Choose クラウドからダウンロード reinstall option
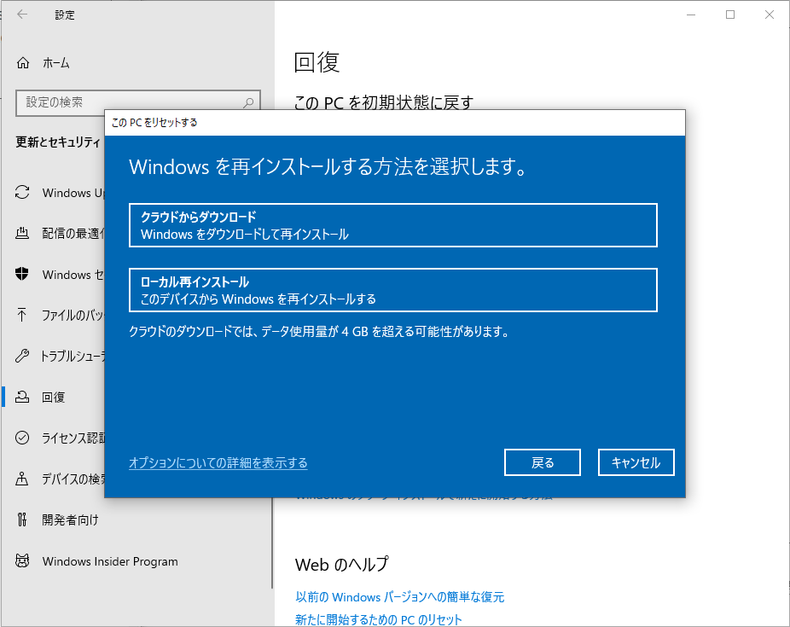 392,225
